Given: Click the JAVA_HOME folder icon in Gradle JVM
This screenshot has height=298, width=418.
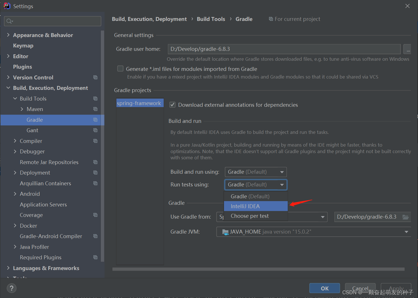Looking at the screenshot, I should pos(225,232).
